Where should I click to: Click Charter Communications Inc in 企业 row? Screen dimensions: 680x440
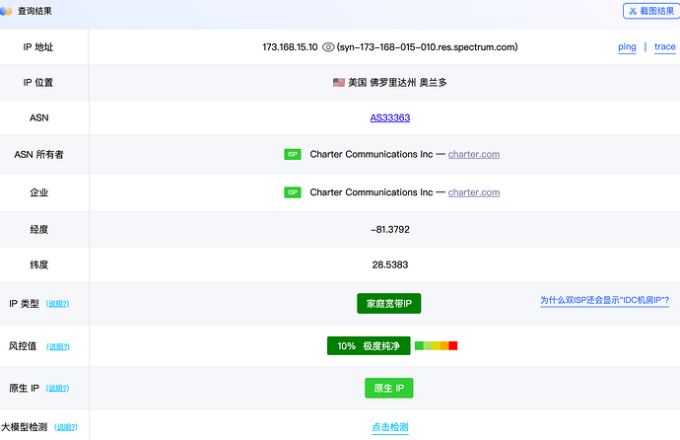pyautogui.click(x=372, y=192)
